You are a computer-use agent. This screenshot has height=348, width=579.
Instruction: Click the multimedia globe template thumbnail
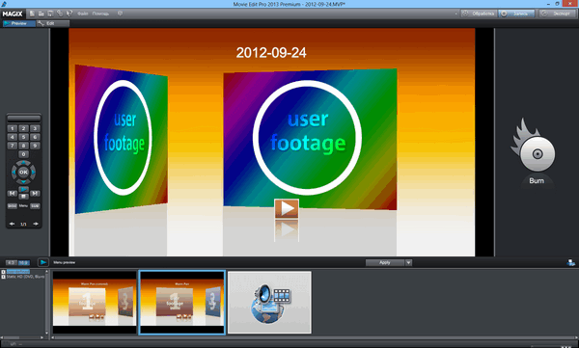point(269,303)
